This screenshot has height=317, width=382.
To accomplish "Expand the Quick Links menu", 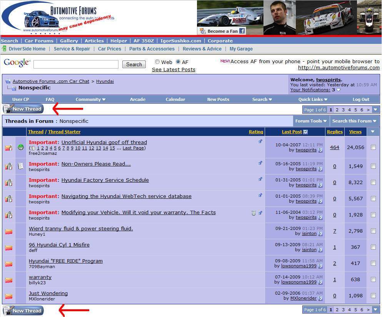I will tap(312, 99).
